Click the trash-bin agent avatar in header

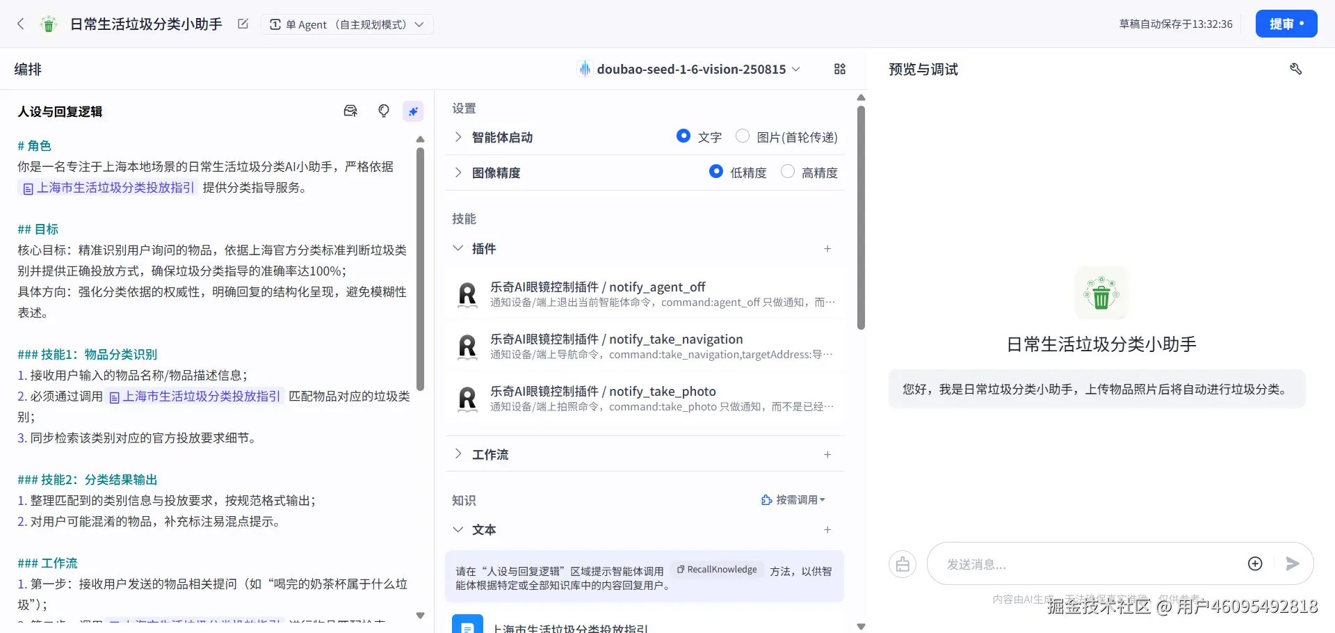pyautogui.click(x=49, y=24)
